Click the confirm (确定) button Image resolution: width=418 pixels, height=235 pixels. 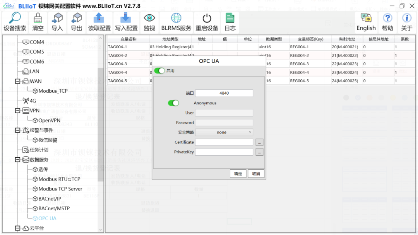pos(238,174)
